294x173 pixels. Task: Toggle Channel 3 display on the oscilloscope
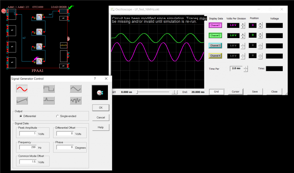click(x=215, y=45)
